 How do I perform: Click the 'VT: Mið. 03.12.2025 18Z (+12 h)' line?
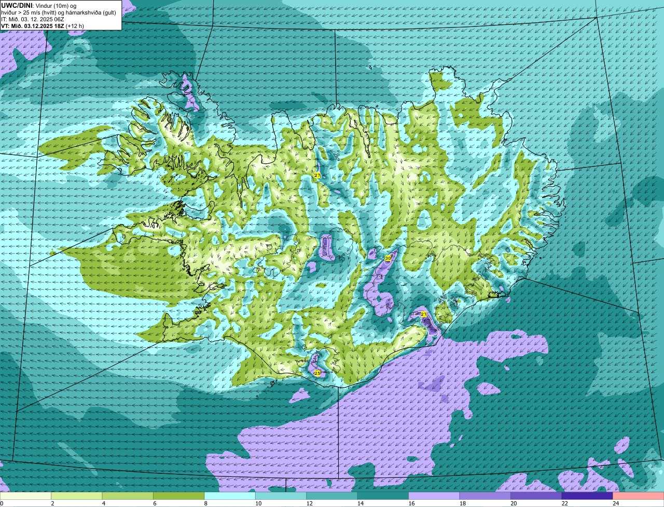[x=43, y=26]
